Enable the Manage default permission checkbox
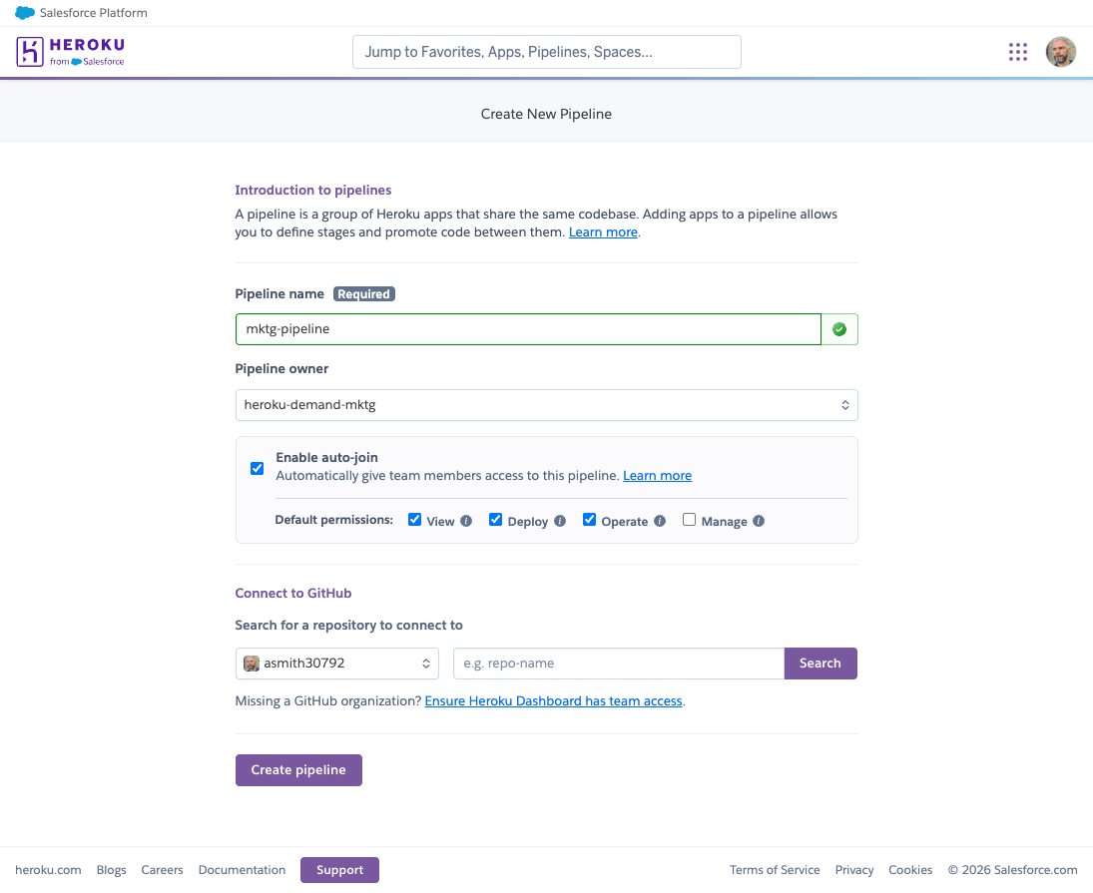 689,520
